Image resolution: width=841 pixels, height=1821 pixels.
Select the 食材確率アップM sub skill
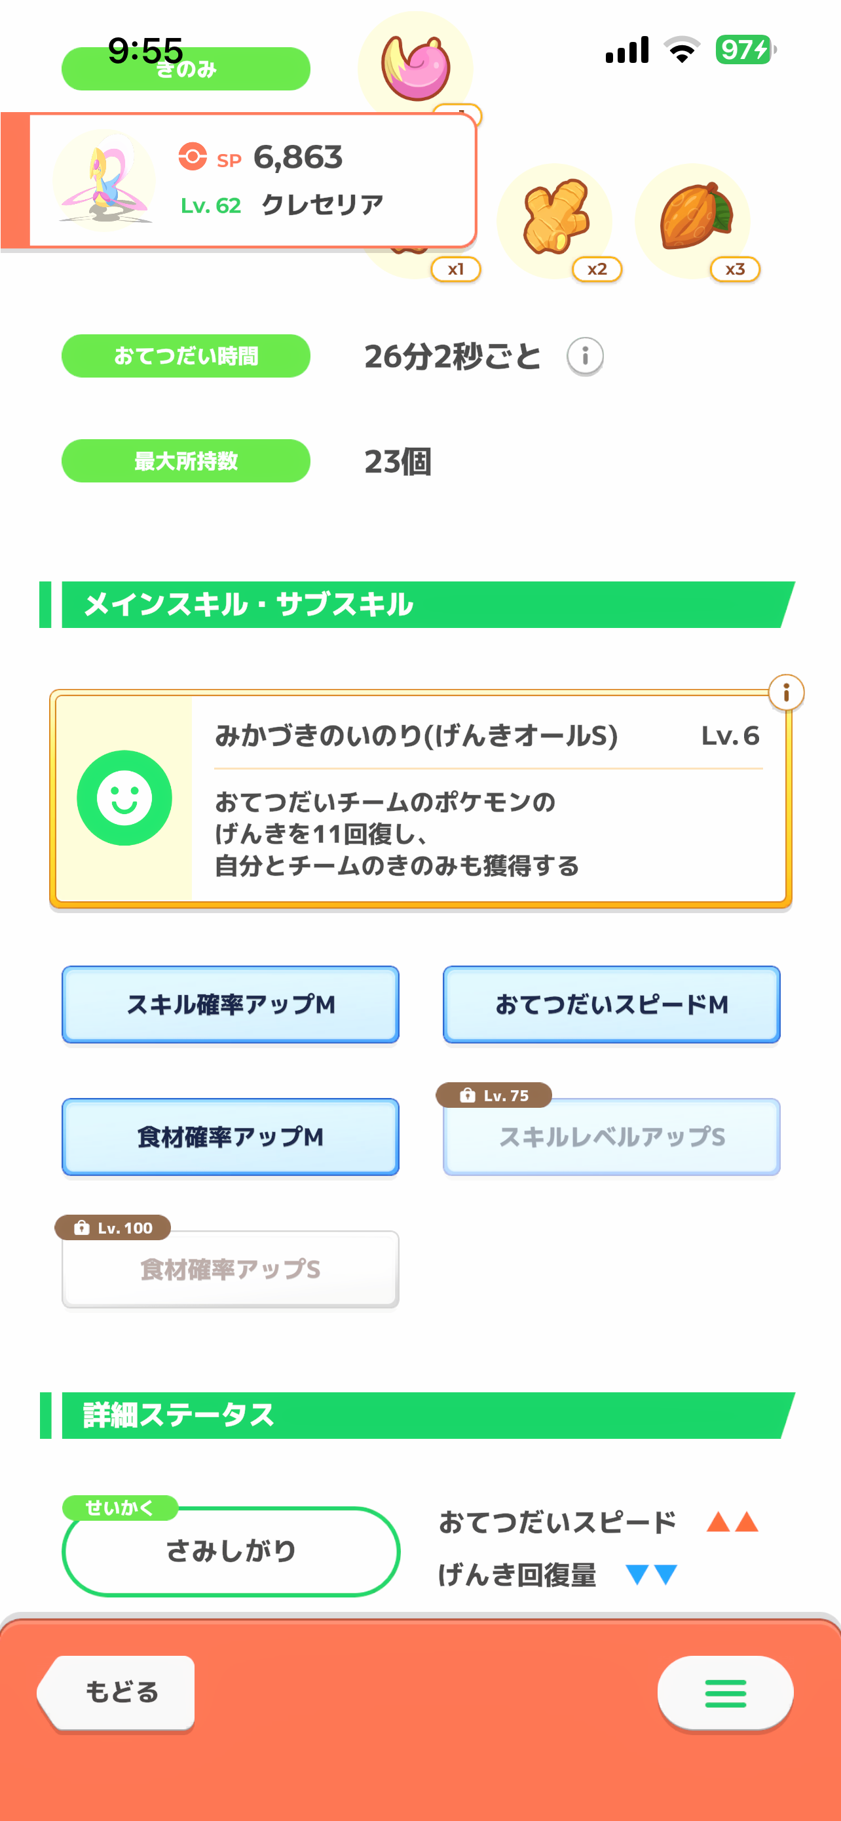(230, 1136)
